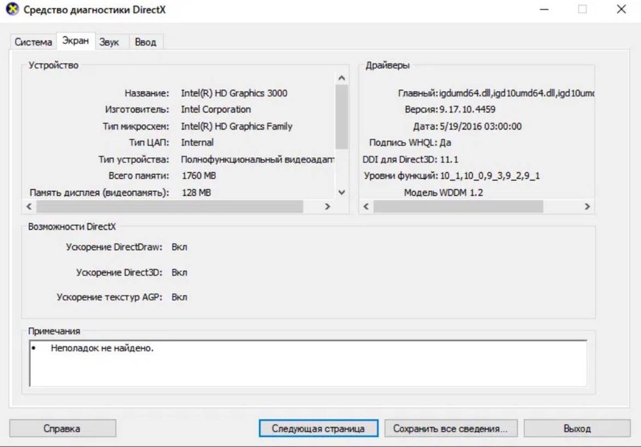The image size is (641, 447).
Task: Click Сохранить все сведения button
Action: click(x=451, y=428)
